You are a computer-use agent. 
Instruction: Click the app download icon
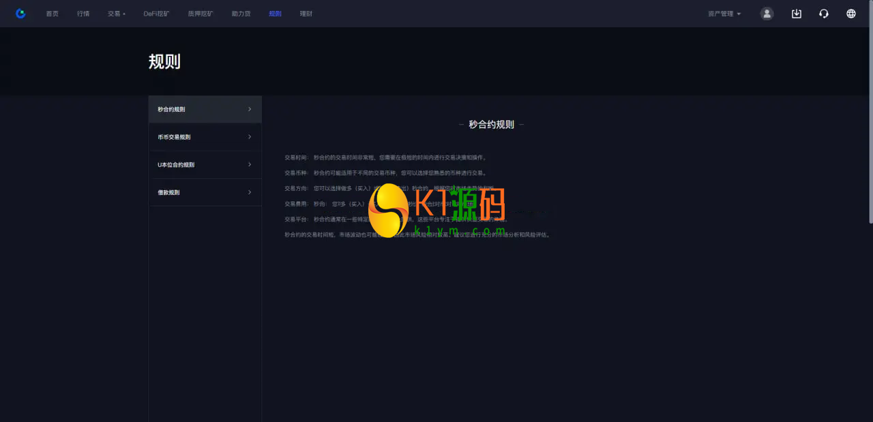(x=796, y=14)
